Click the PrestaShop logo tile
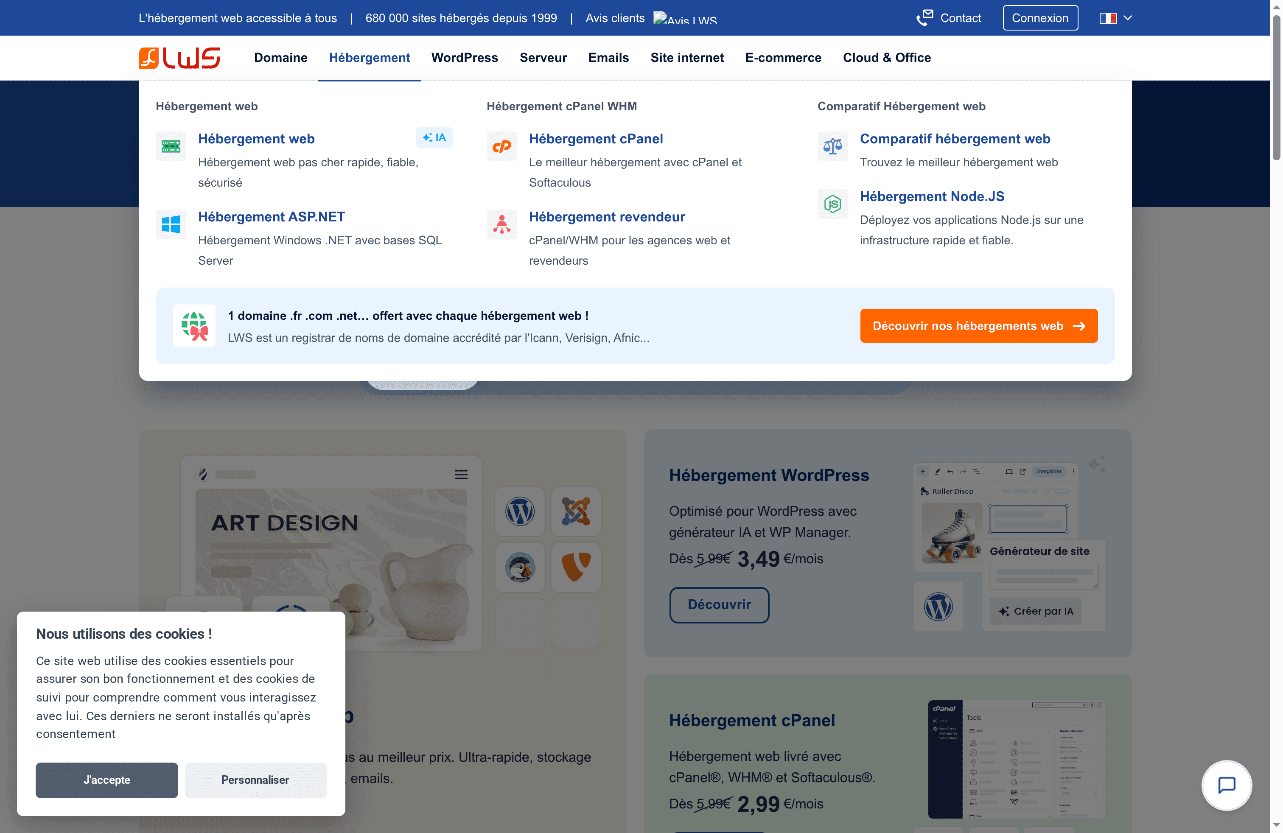 pos(520,567)
